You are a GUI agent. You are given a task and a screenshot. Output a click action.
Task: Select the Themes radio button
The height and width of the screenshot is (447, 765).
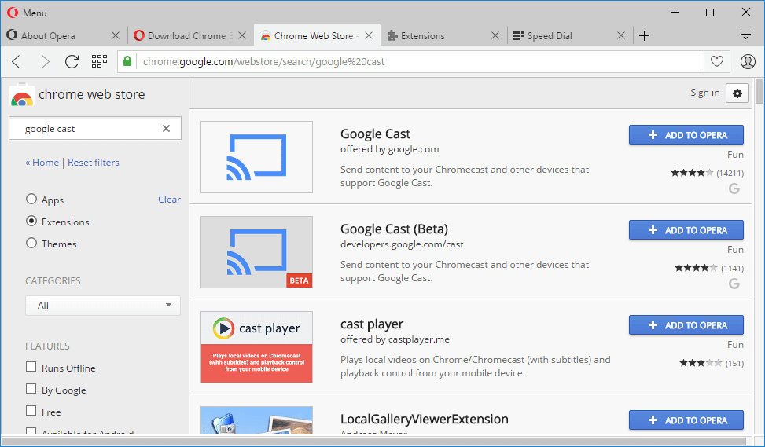coord(31,244)
